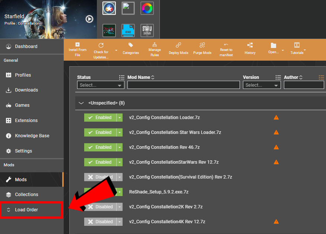Viewport: 326px width, 234px height.
Task: Toggle Enabled for Constellation Loader.7z
Action: coord(100,118)
